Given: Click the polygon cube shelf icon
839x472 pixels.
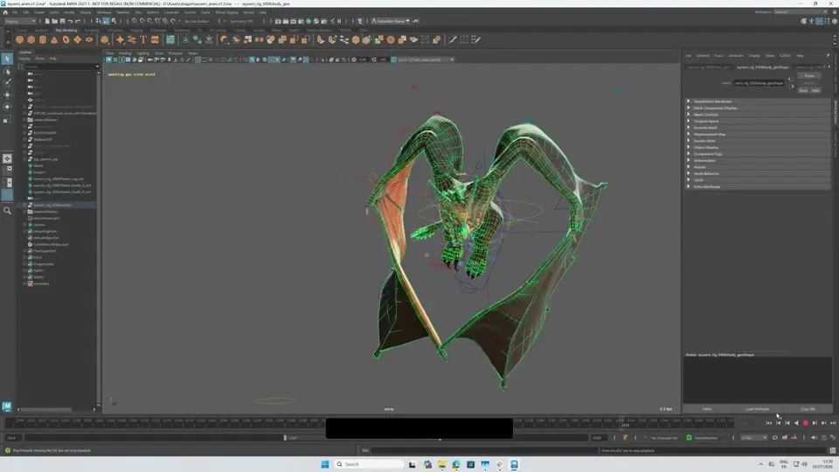Looking at the screenshot, I should (x=31, y=39).
